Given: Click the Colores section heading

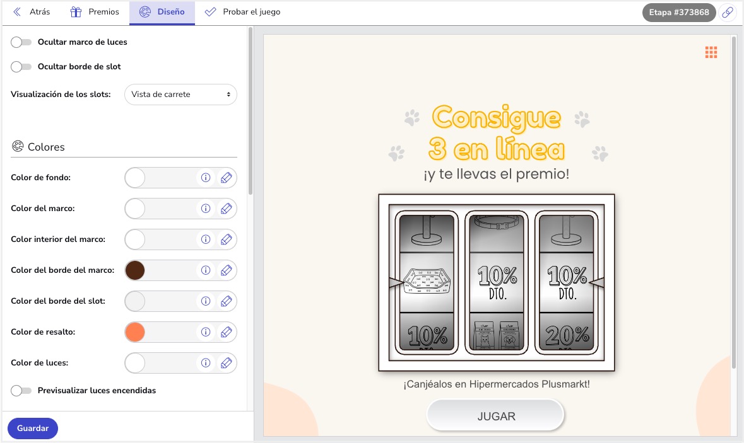Looking at the screenshot, I should coord(46,147).
